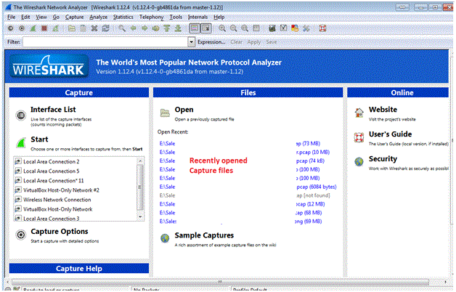Restart the current capture from toolbar
Image resolution: width=456 pixels, height=292 pixels.
pyautogui.click(x=55, y=28)
